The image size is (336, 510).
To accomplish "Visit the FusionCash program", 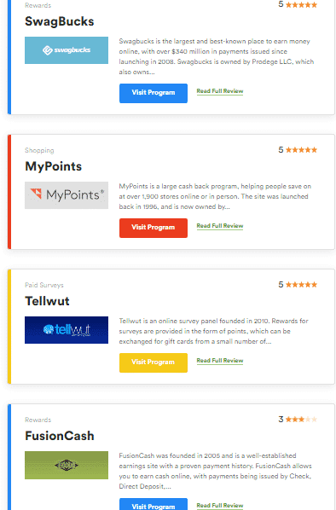I will [x=154, y=504].
